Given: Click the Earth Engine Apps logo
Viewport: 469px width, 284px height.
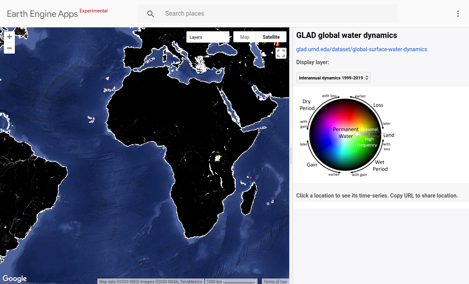Looking at the screenshot, I should point(41,14).
